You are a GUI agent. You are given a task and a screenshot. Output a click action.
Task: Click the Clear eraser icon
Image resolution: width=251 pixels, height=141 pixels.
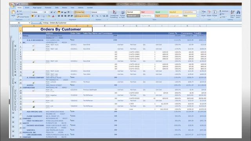[220, 17]
